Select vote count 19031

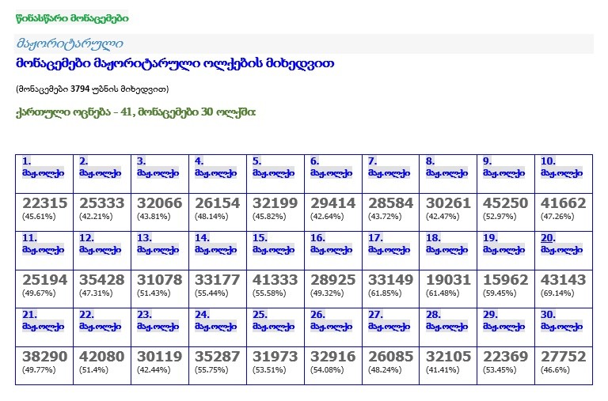click(448, 280)
